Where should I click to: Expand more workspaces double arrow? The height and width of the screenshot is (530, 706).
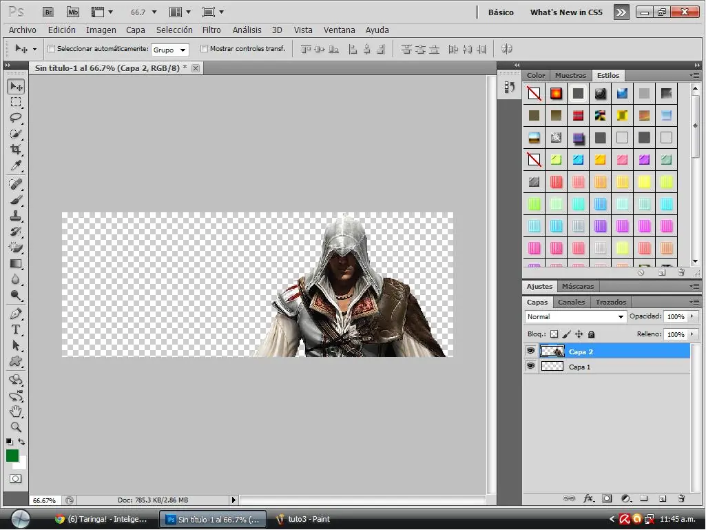click(x=621, y=12)
